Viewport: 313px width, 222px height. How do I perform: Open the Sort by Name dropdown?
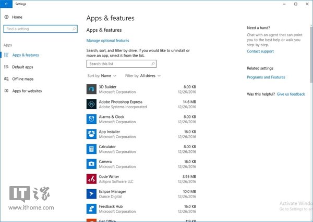tap(102, 76)
